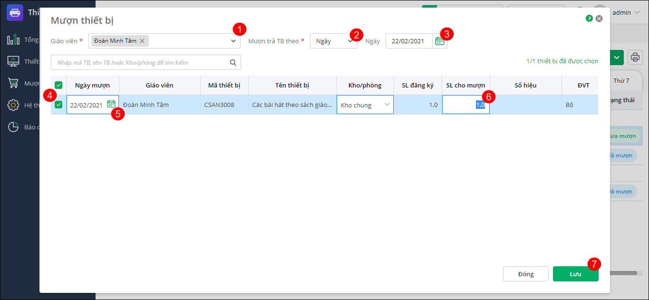Click the horizontal scrollbar in the background window
Viewport: 649px width, 300px height.
point(623,272)
